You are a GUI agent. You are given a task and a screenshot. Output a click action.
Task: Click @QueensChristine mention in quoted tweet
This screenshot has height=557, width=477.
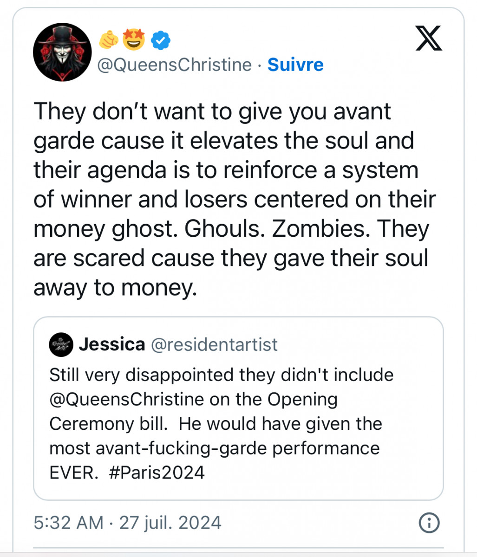[x=126, y=399]
